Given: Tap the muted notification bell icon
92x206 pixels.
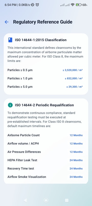Looking at the screenshot, I should (x=32, y=5).
